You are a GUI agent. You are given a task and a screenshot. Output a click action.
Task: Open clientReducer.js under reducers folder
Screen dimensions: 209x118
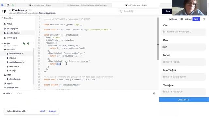point(17,54)
